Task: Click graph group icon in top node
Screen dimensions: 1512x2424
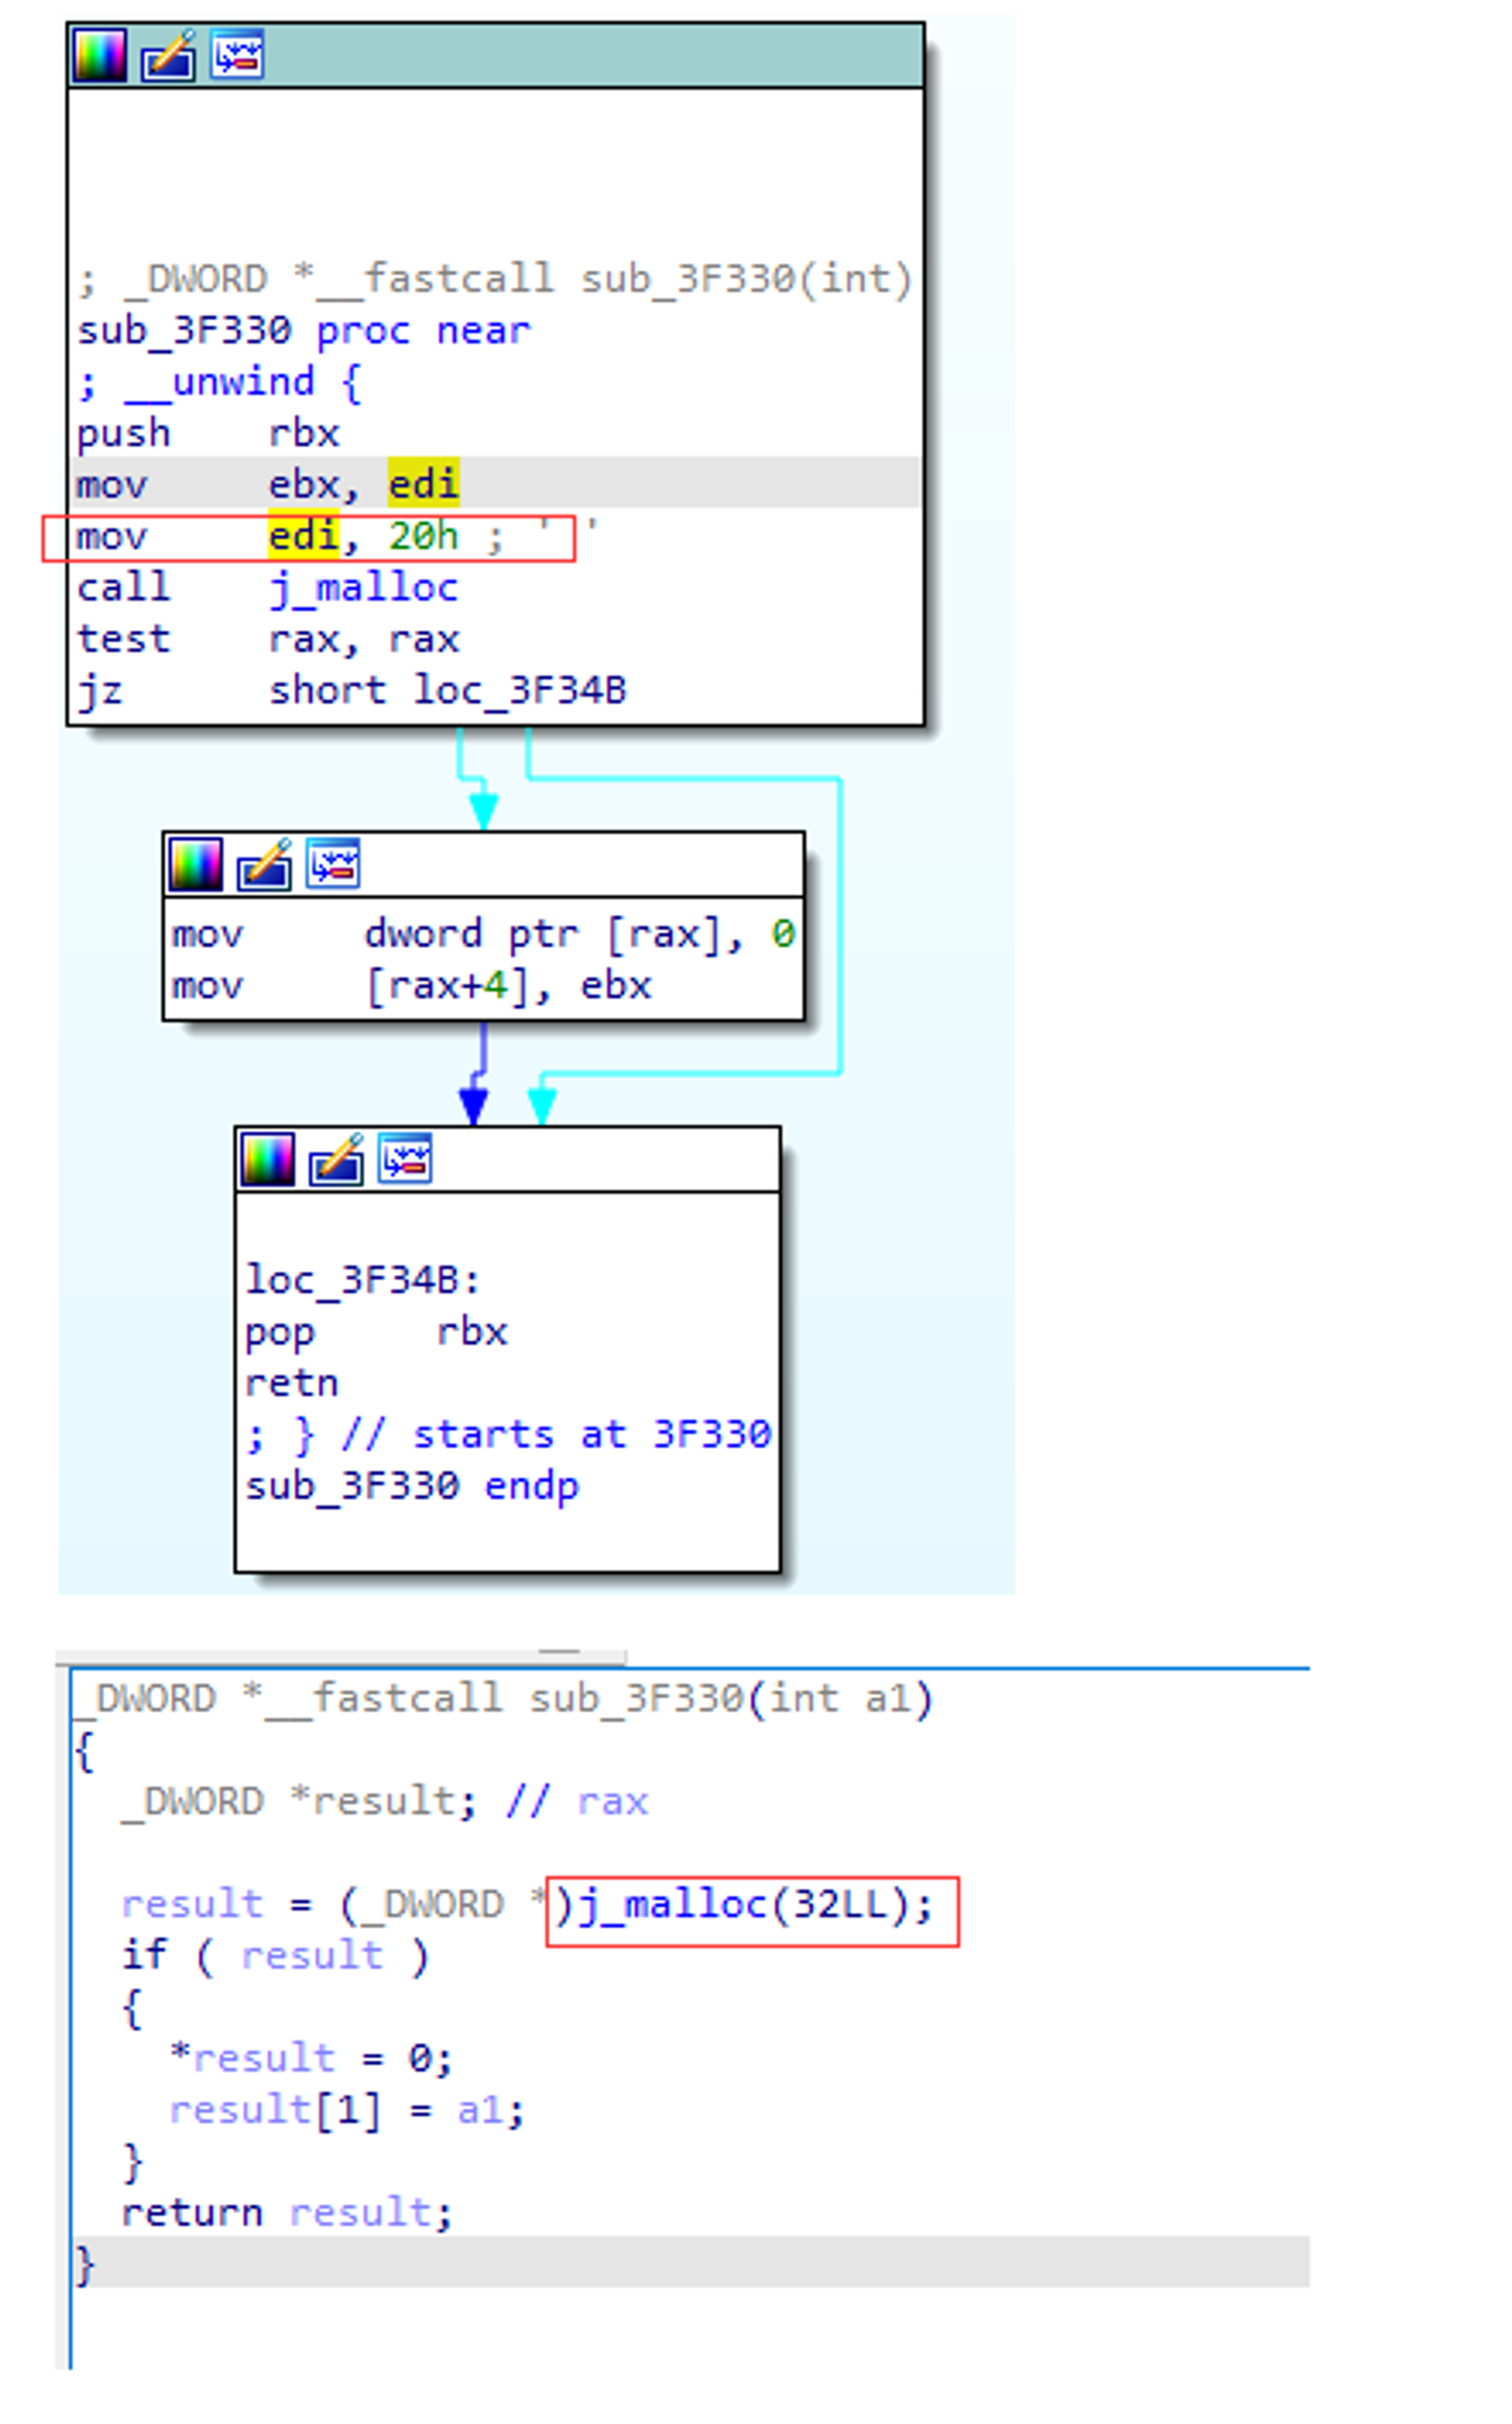Action: tap(237, 55)
